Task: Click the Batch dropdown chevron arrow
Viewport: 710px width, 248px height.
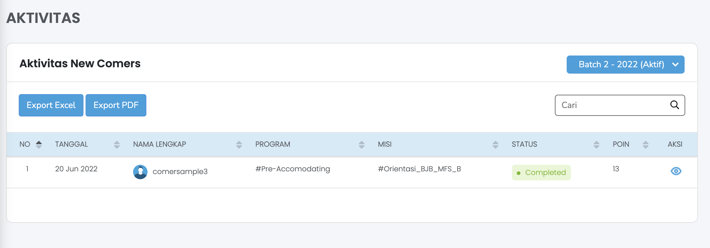Action: click(x=675, y=65)
